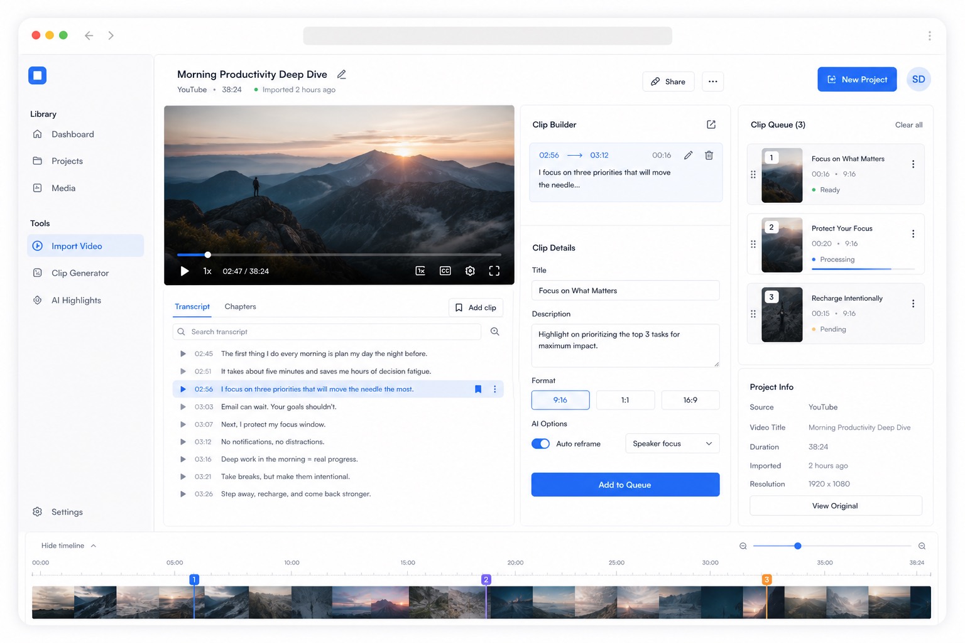Enter fullscreen video mode
This screenshot has height=643, width=965.
[x=494, y=271]
